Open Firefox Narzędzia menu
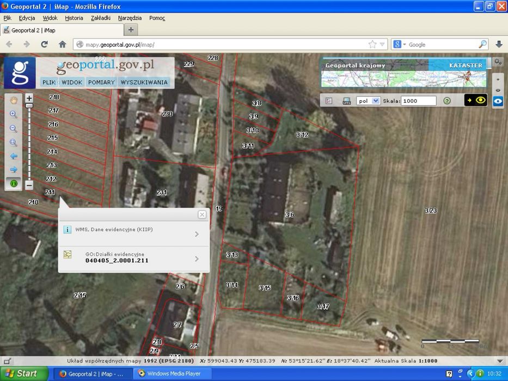508x381 pixels. tap(130, 18)
